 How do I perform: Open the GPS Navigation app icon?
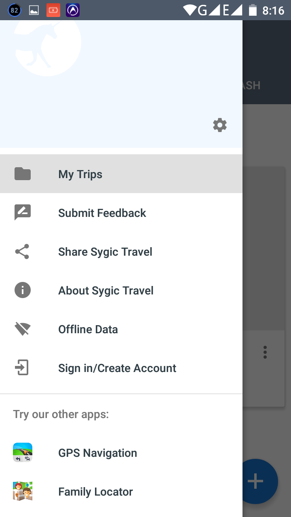coord(23,453)
